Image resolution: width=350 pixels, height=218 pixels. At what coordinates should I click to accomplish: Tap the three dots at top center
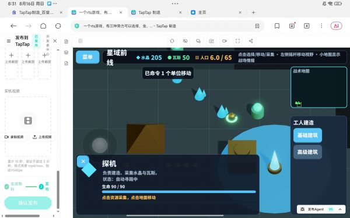(175, 3)
